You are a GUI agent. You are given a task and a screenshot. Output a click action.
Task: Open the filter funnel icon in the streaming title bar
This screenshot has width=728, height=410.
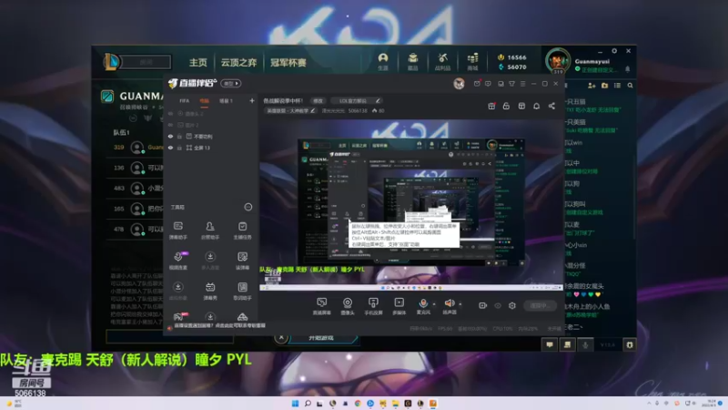[512, 84]
